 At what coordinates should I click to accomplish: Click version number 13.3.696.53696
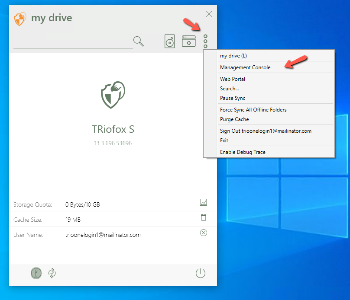click(x=113, y=143)
